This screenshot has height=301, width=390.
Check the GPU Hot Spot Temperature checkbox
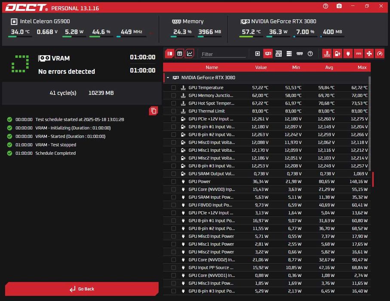(174, 103)
